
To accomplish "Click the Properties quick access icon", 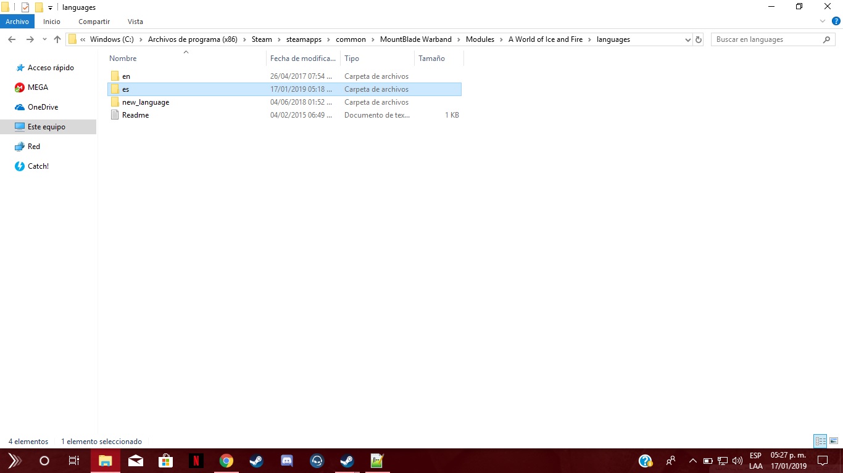I will [25, 7].
